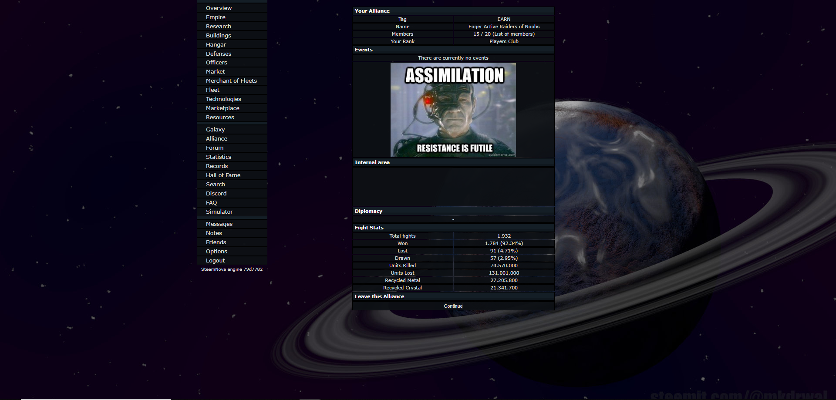Screen dimensions: 836x400
Task: Click the Units Killed value 74.570.000
Action: click(504, 266)
